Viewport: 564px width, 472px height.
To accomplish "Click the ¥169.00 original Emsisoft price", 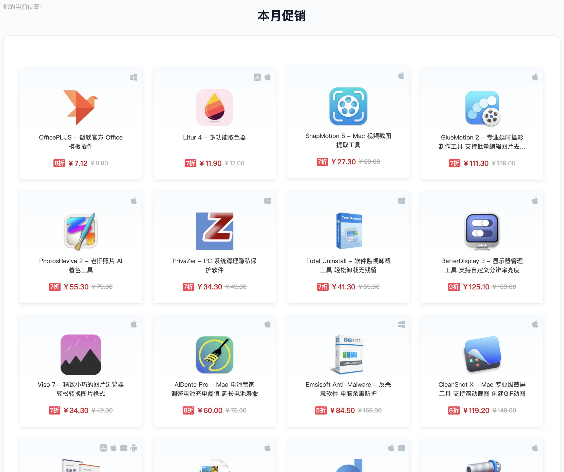I will click(370, 410).
